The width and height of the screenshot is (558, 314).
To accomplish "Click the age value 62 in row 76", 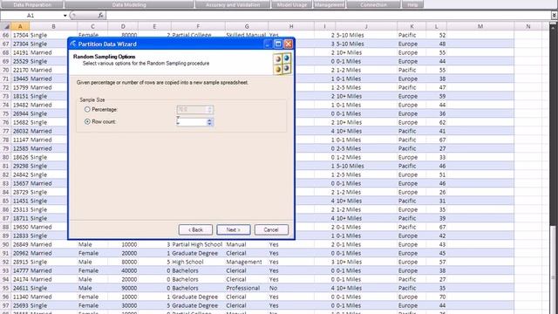I will coord(436,122).
